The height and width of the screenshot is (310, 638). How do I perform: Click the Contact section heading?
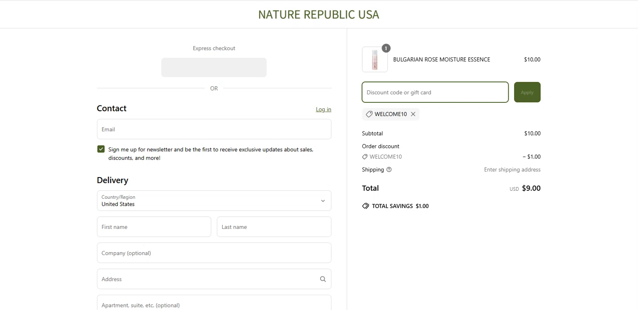pyautogui.click(x=111, y=108)
